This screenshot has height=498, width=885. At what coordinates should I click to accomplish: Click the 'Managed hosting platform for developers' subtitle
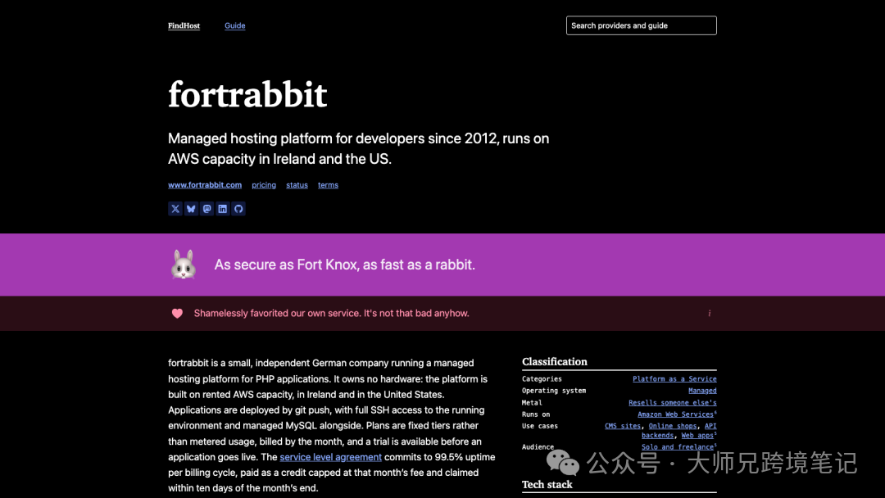(358, 148)
